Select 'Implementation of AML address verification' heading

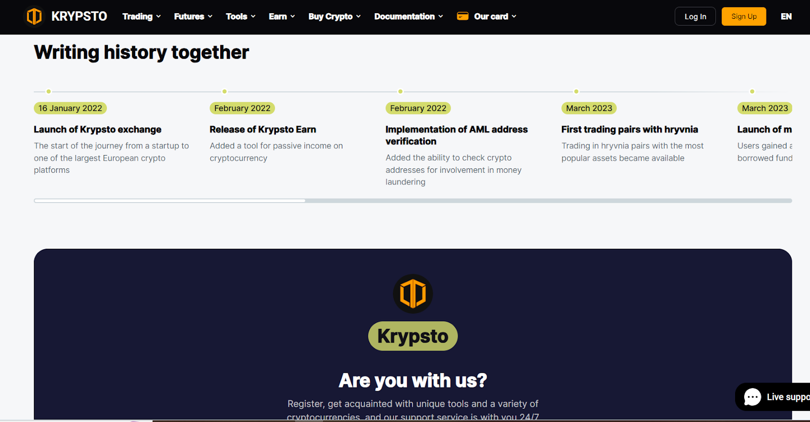coord(457,135)
